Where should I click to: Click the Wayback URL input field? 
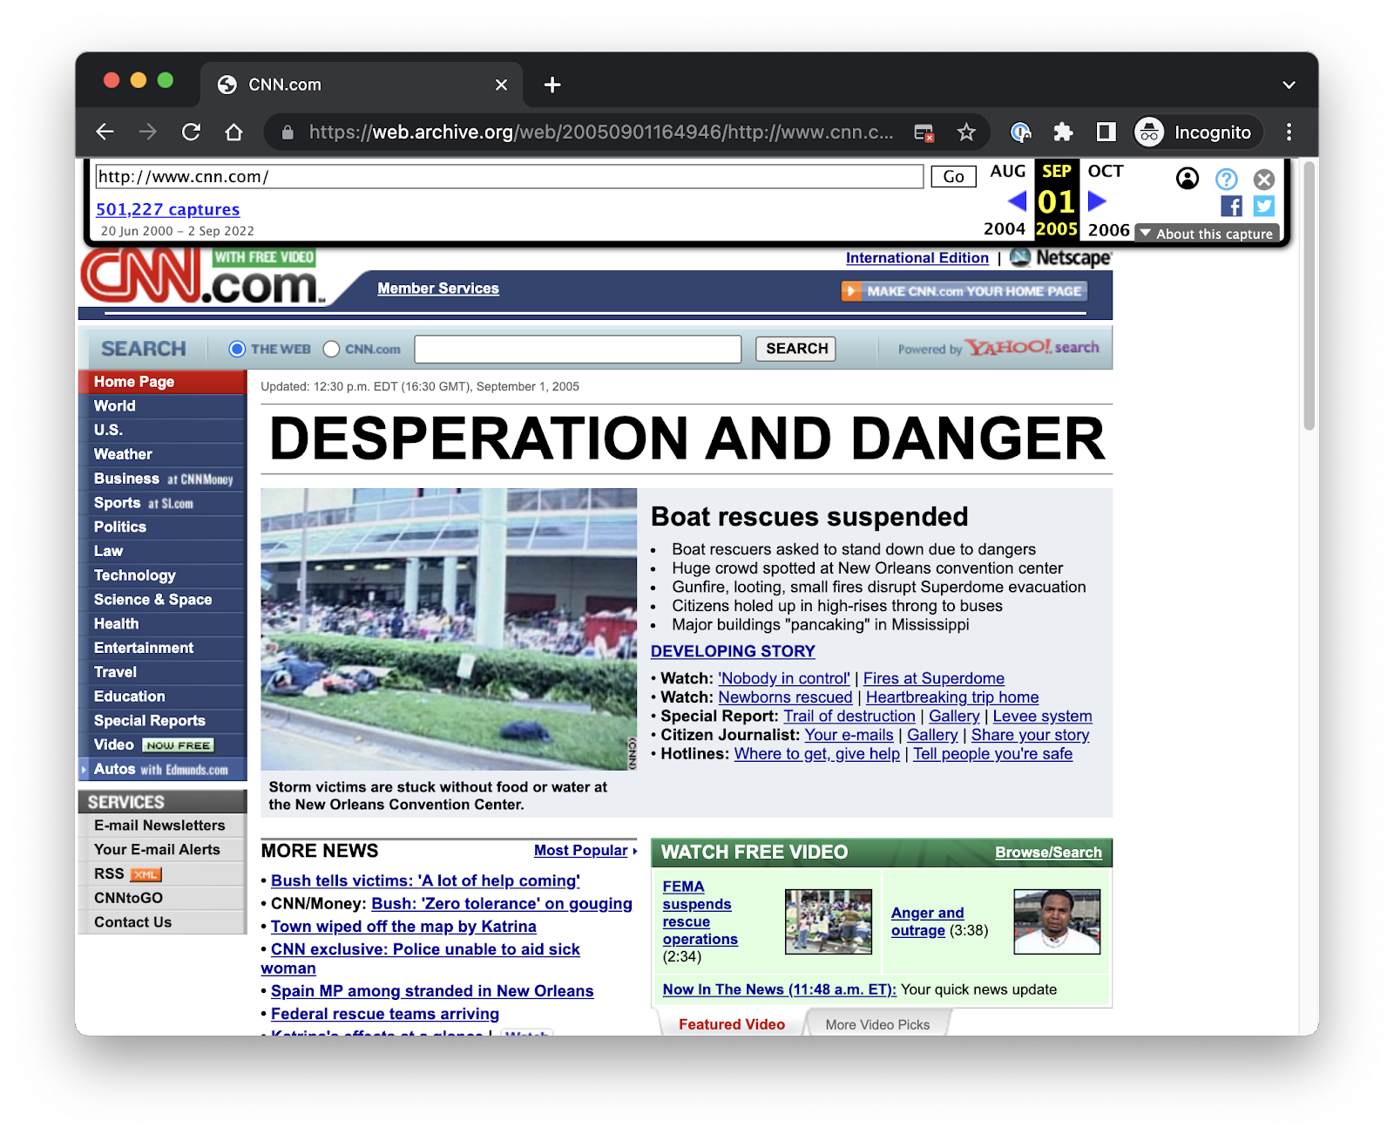coord(509,177)
